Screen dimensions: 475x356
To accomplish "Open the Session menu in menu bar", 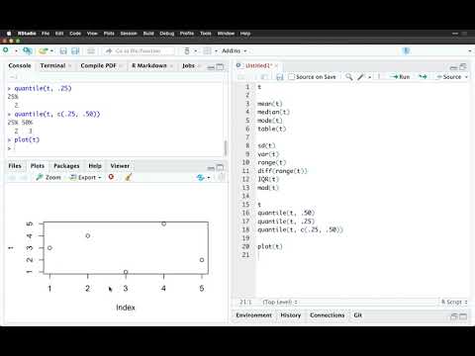I will point(129,34).
